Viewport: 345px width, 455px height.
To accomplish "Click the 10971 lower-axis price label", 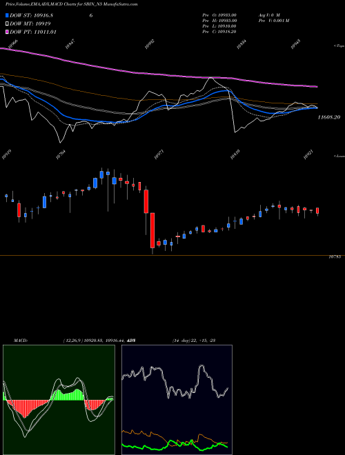I will (159, 154).
